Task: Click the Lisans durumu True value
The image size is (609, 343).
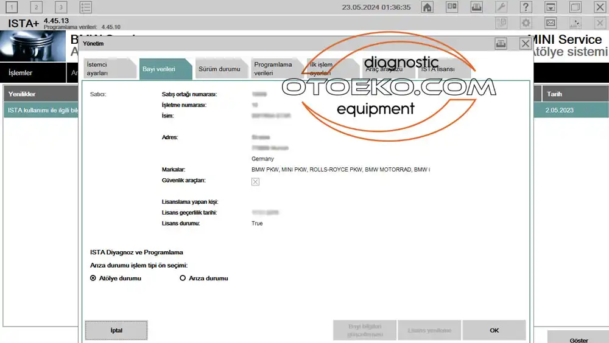Action: click(257, 223)
